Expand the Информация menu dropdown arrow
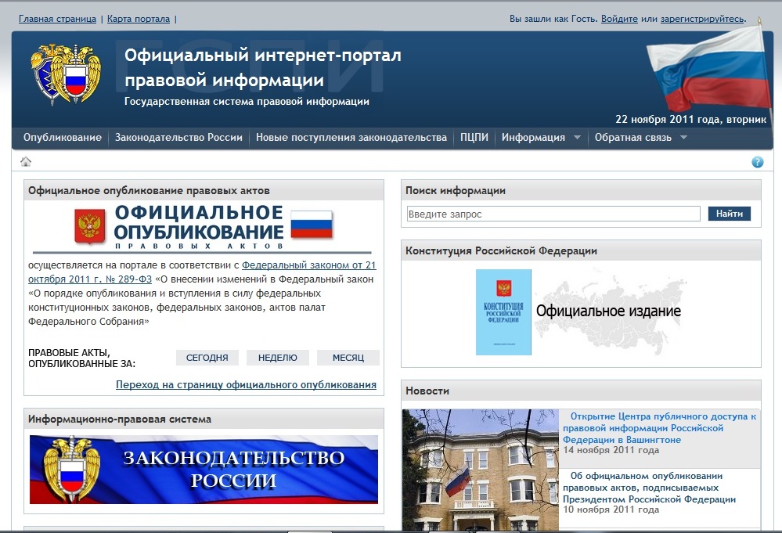Image resolution: width=782 pixels, height=533 pixels. [x=578, y=138]
